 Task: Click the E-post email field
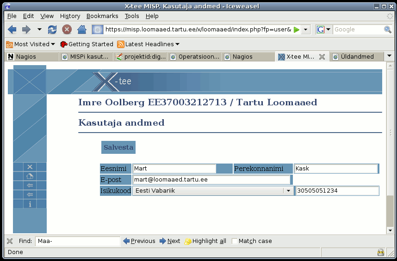pos(211,180)
